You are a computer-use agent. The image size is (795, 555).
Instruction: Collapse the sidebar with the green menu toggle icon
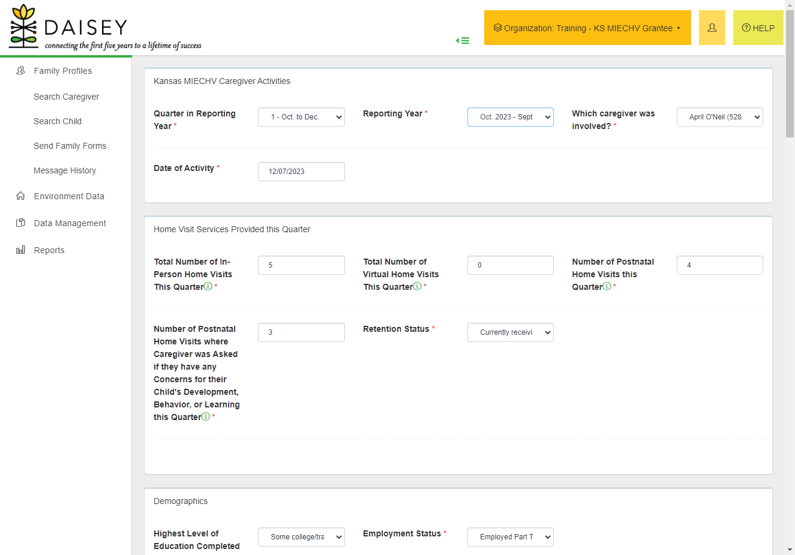click(x=463, y=41)
